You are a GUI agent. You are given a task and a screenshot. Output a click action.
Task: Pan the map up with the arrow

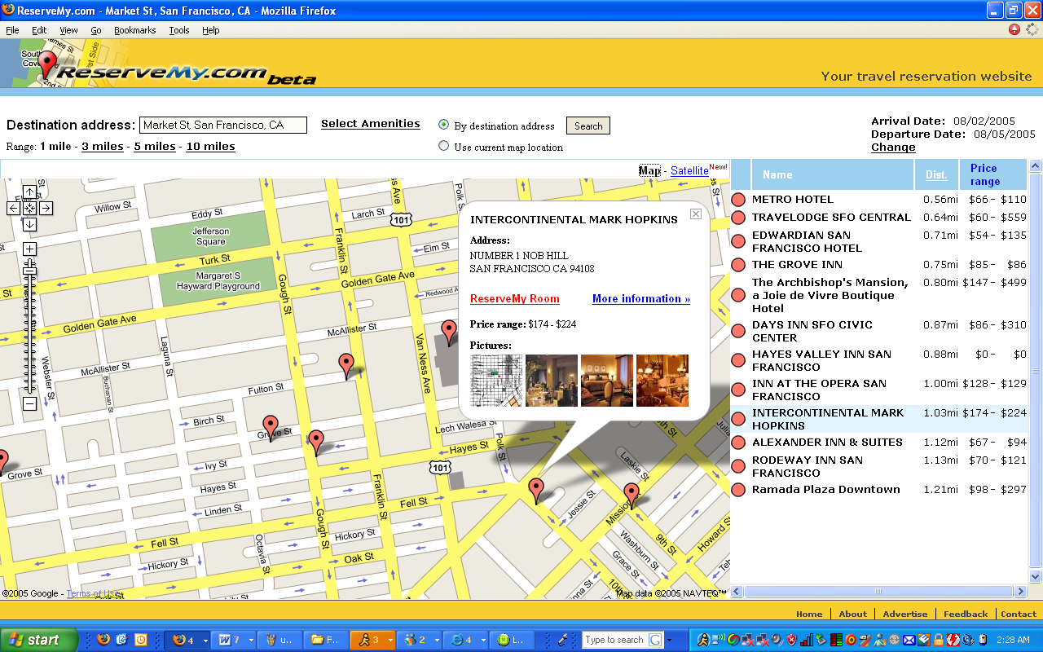[x=29, y=192]
